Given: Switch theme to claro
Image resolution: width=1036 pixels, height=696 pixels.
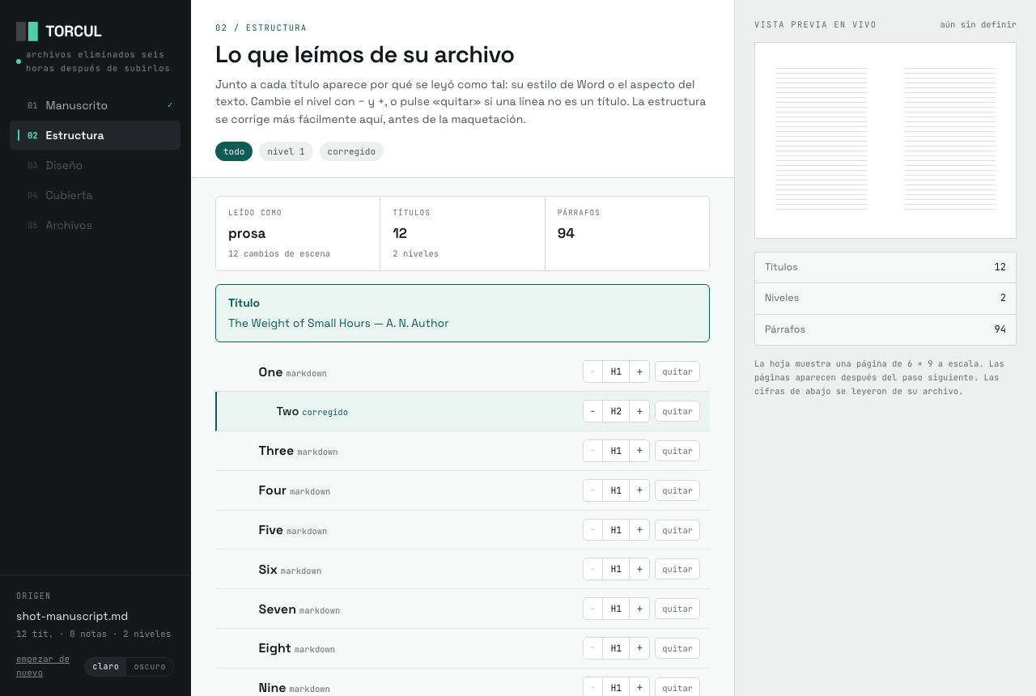Looking at the screenshot, I should (105, 667).
